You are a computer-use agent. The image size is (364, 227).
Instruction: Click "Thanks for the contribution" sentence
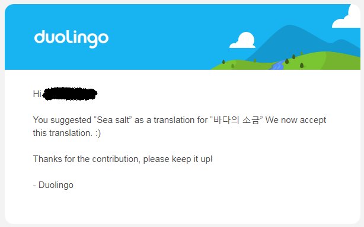pos(87,159)
